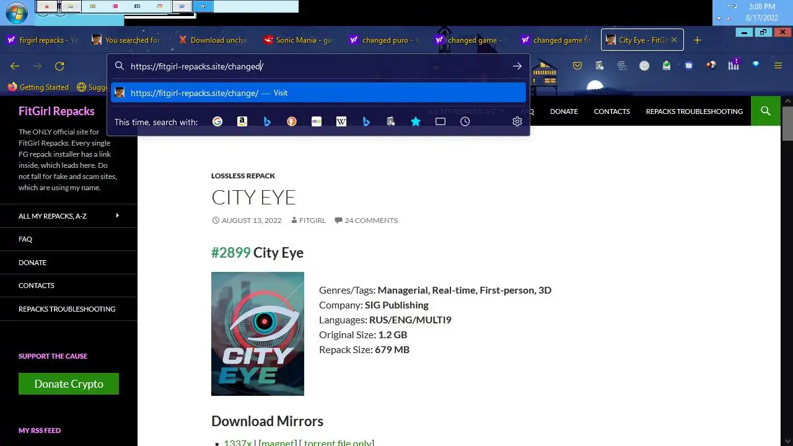
Task: Click the page vertical scrollbar thumb
Action: [787, 123]
